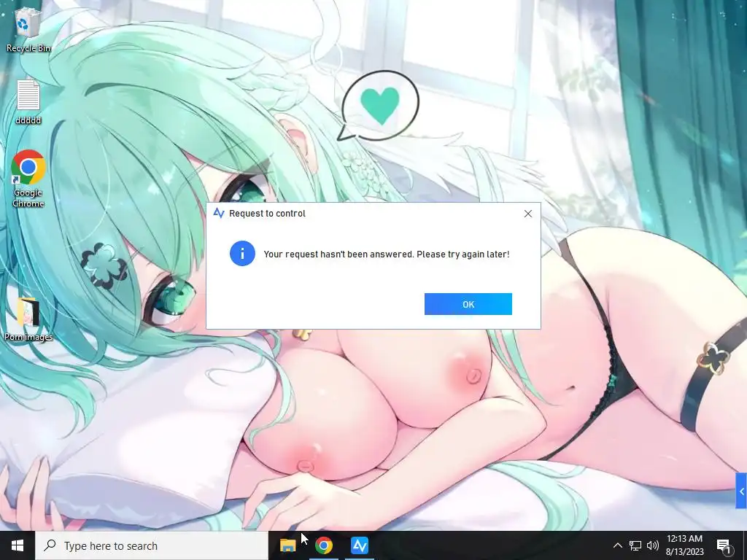Screen dimensions: 747x560
Task: Open Chrome from the taskbar
Action: coord(323,545)
